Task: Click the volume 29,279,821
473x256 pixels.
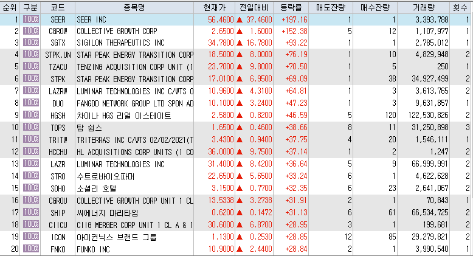Action: pos(430,237)
